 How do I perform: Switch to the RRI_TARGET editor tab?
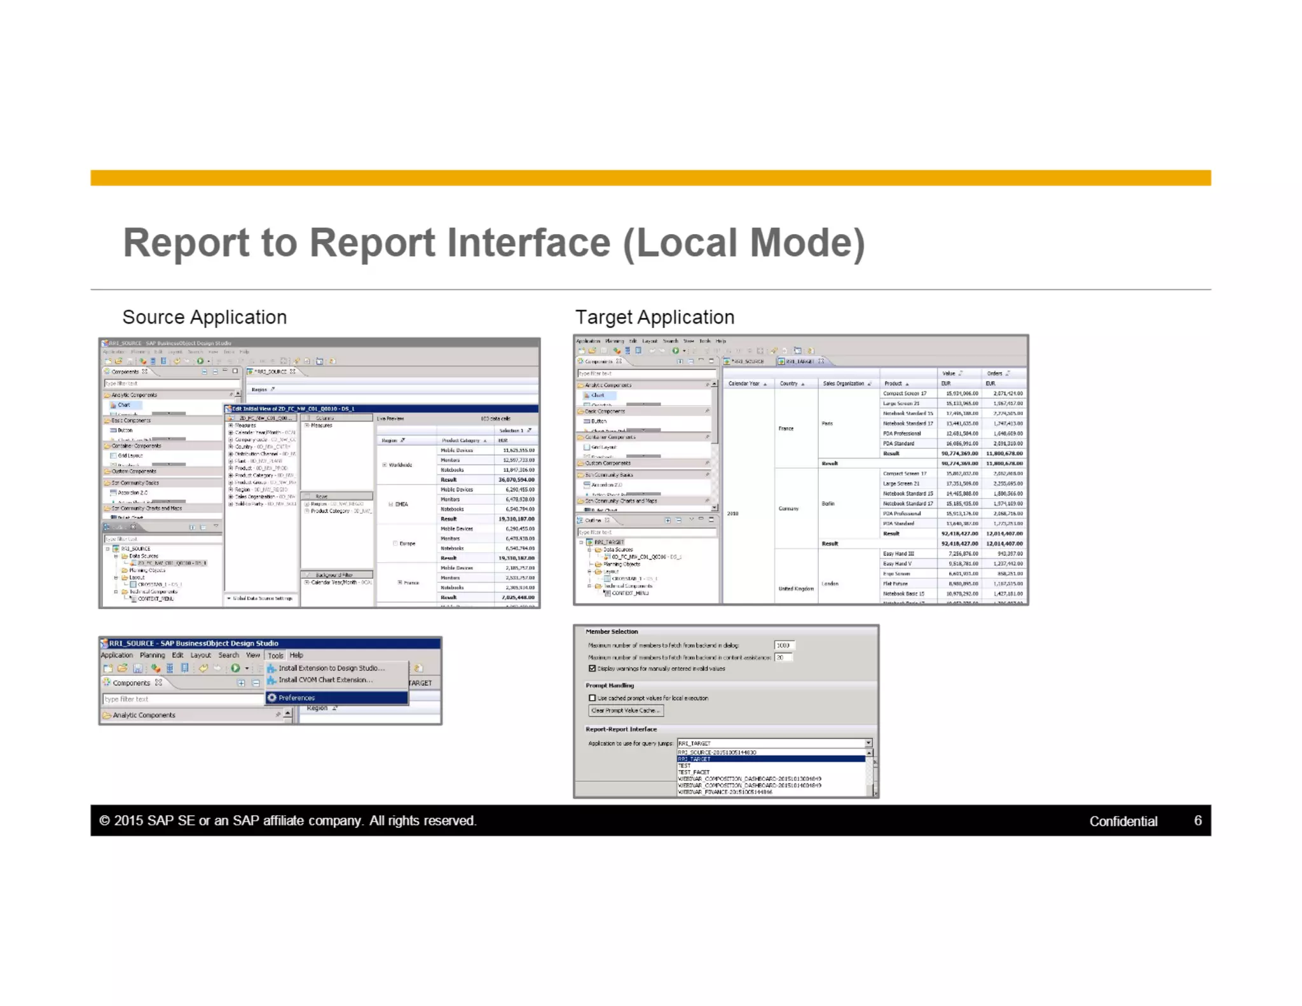[x=799, y=361]
